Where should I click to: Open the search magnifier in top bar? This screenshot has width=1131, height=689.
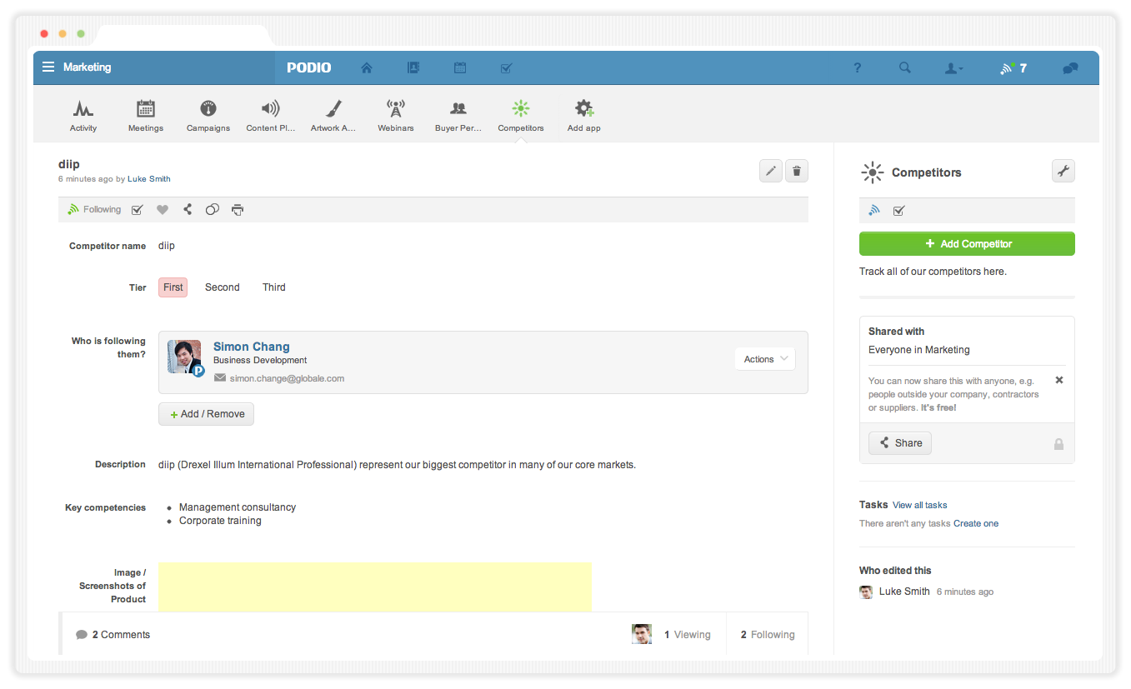pyautogui.click(x=904, y=68)
